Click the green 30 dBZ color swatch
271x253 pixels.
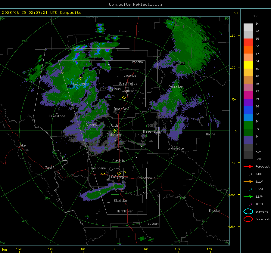tap(248, 125)
